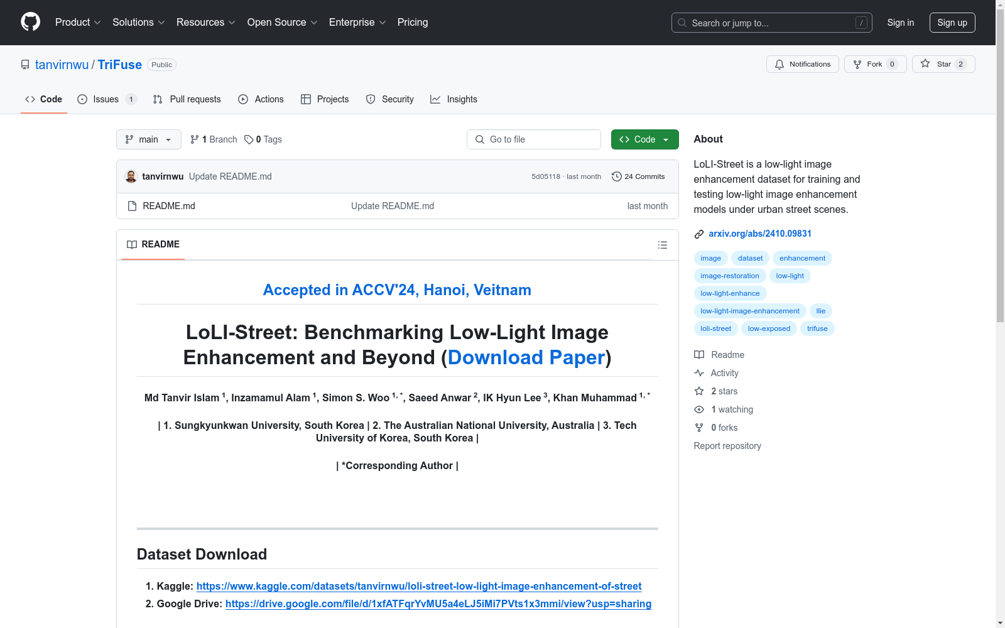This screenshot has height=628, width=1005.
Task: Open the Insights tab
Action: coord(454,99)
